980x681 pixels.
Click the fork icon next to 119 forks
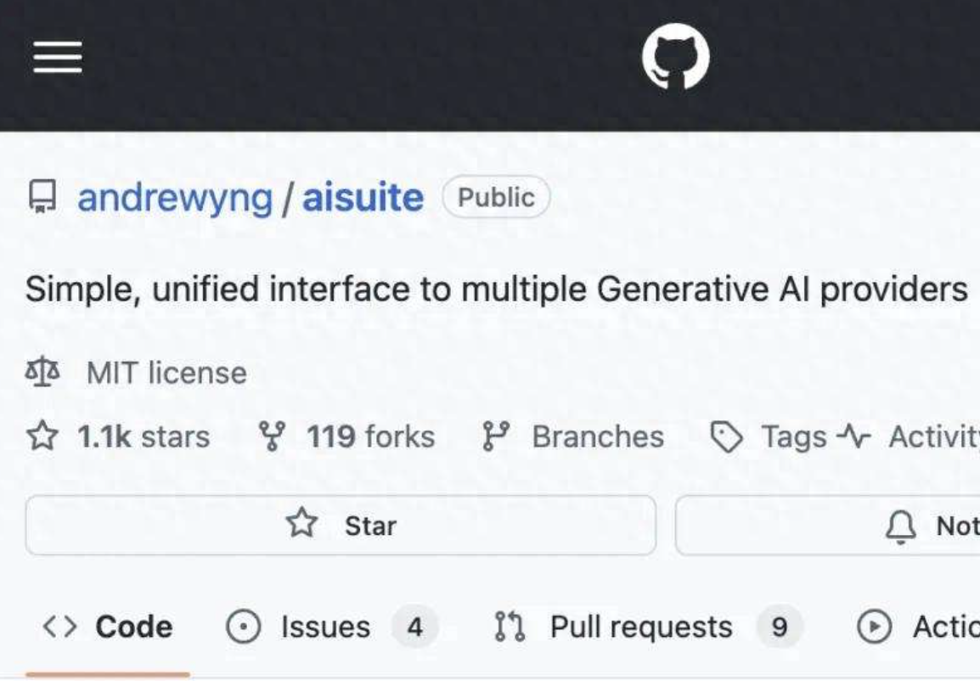[x=271, y=436]
